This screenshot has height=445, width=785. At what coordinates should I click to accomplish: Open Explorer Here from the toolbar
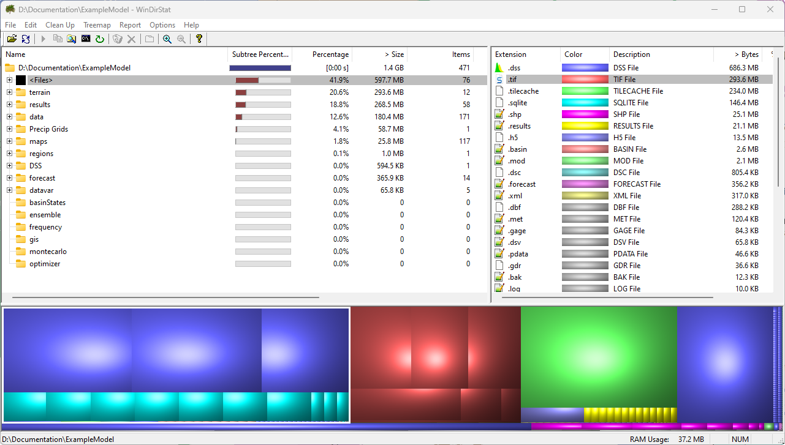coord(72,39)
